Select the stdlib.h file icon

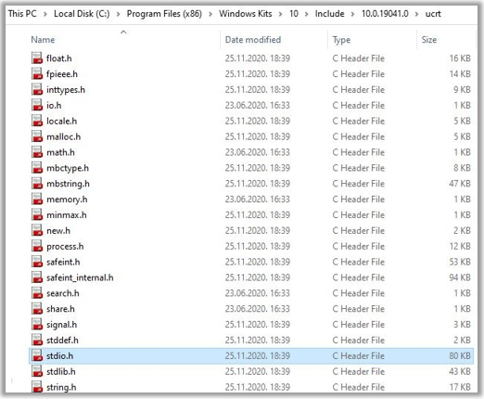[37, 371]
